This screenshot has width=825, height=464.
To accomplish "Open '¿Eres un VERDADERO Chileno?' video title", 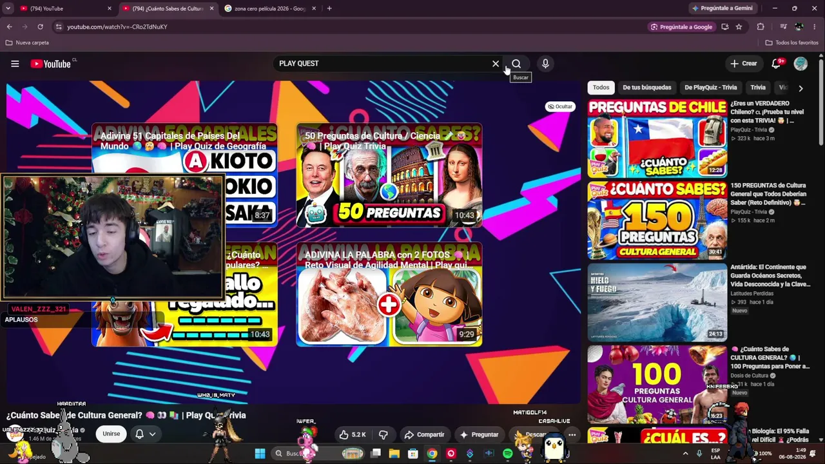I will tap(768, 111).
